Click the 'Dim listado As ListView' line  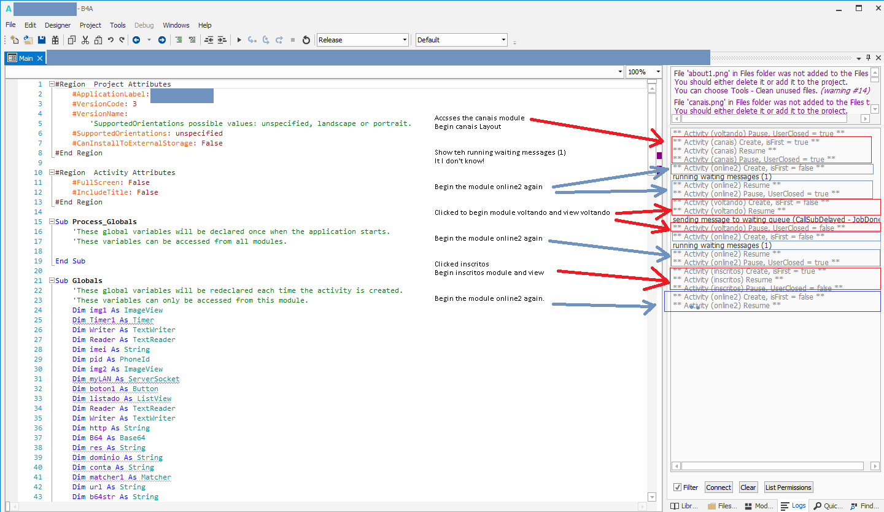122,398
